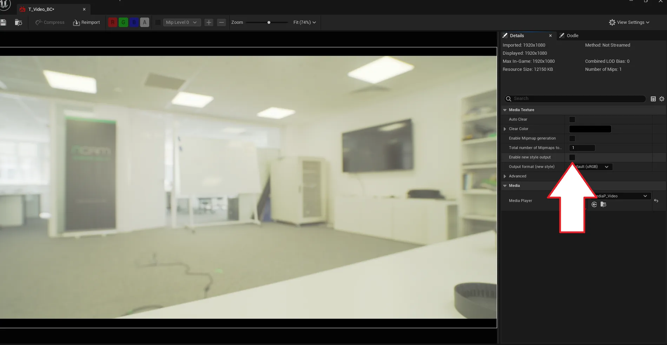The image size is (667, 345).
Task: Close the T_Video_BC tab
Action: [x=84, y=9]
